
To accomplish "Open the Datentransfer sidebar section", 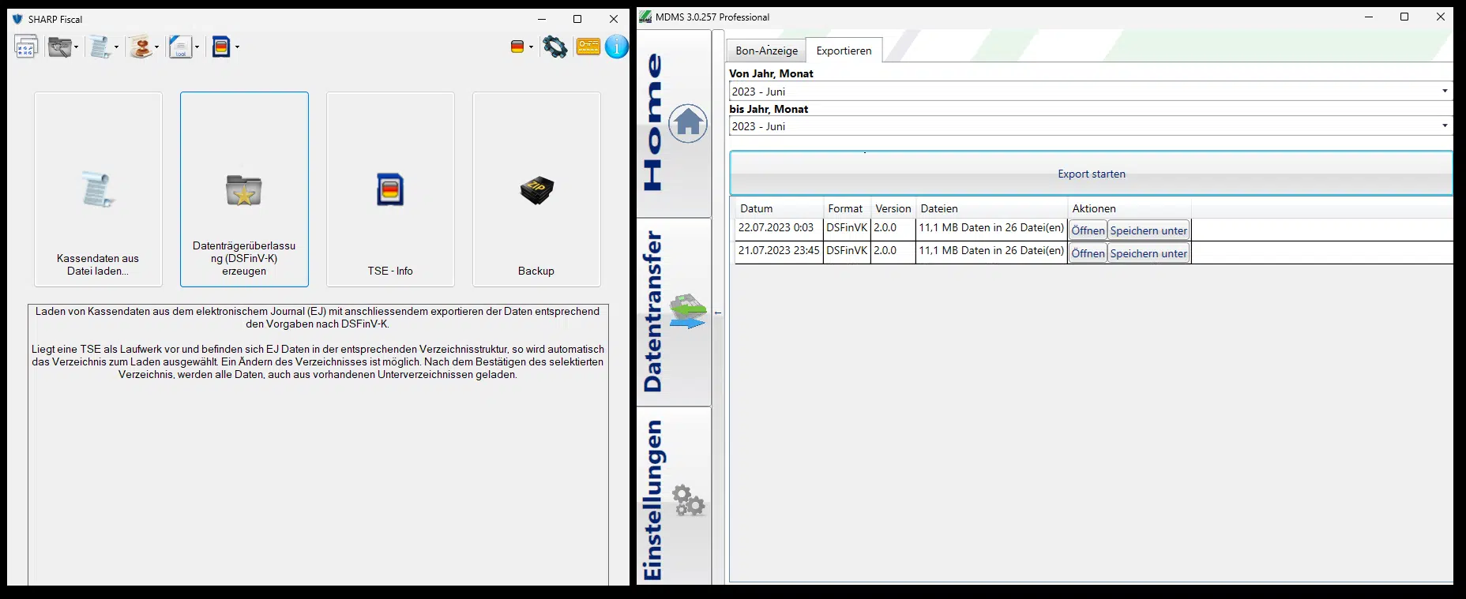I will [674, 312].
